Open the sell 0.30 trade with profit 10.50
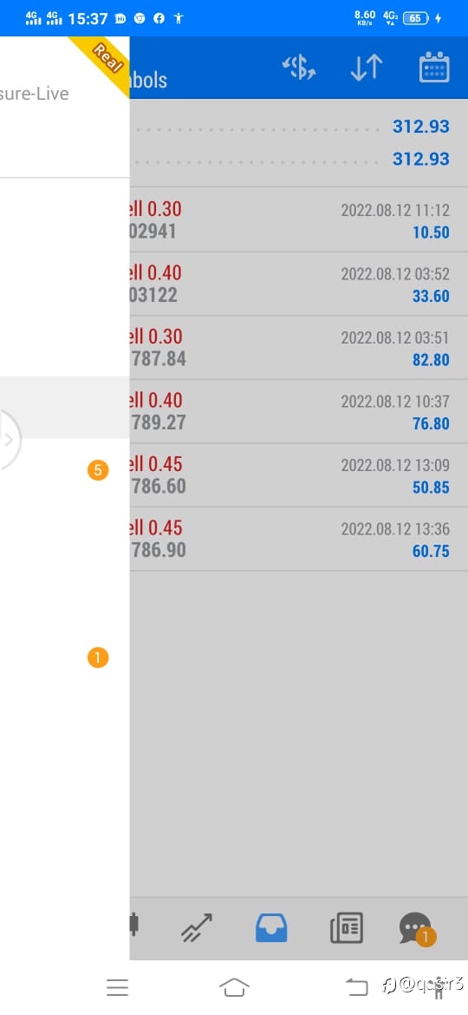 coord(299,220)
